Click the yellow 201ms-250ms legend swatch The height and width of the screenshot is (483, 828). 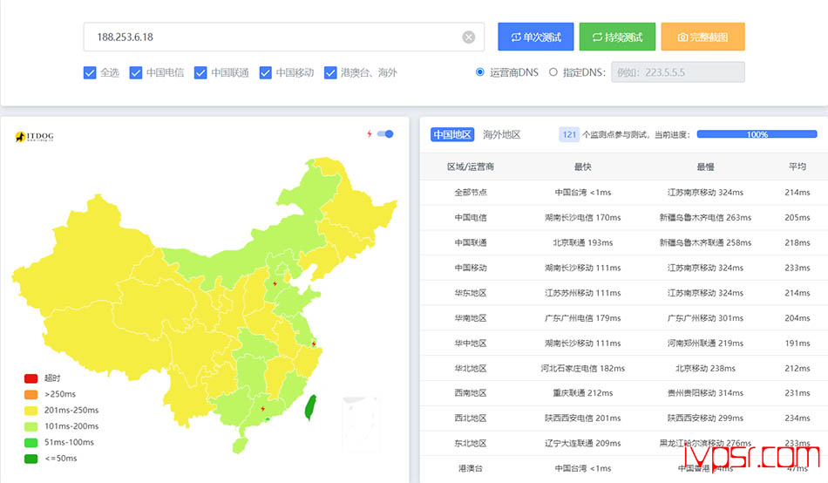(x=31, y=410)
